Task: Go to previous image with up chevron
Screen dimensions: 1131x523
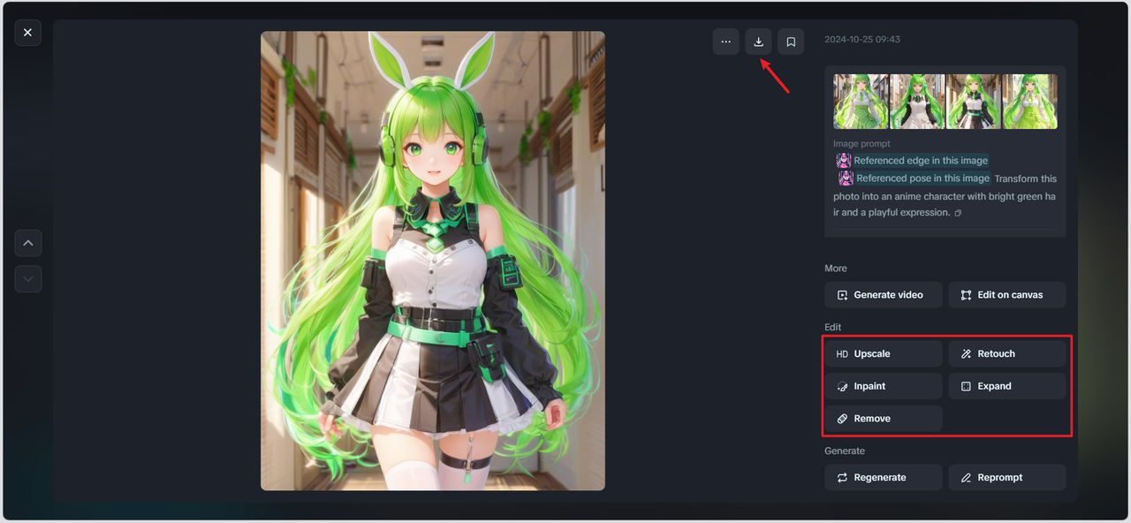Action: (x=28, y=243)
